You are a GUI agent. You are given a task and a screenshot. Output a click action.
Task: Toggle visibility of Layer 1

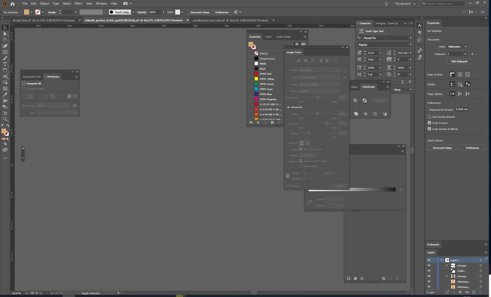429,260
